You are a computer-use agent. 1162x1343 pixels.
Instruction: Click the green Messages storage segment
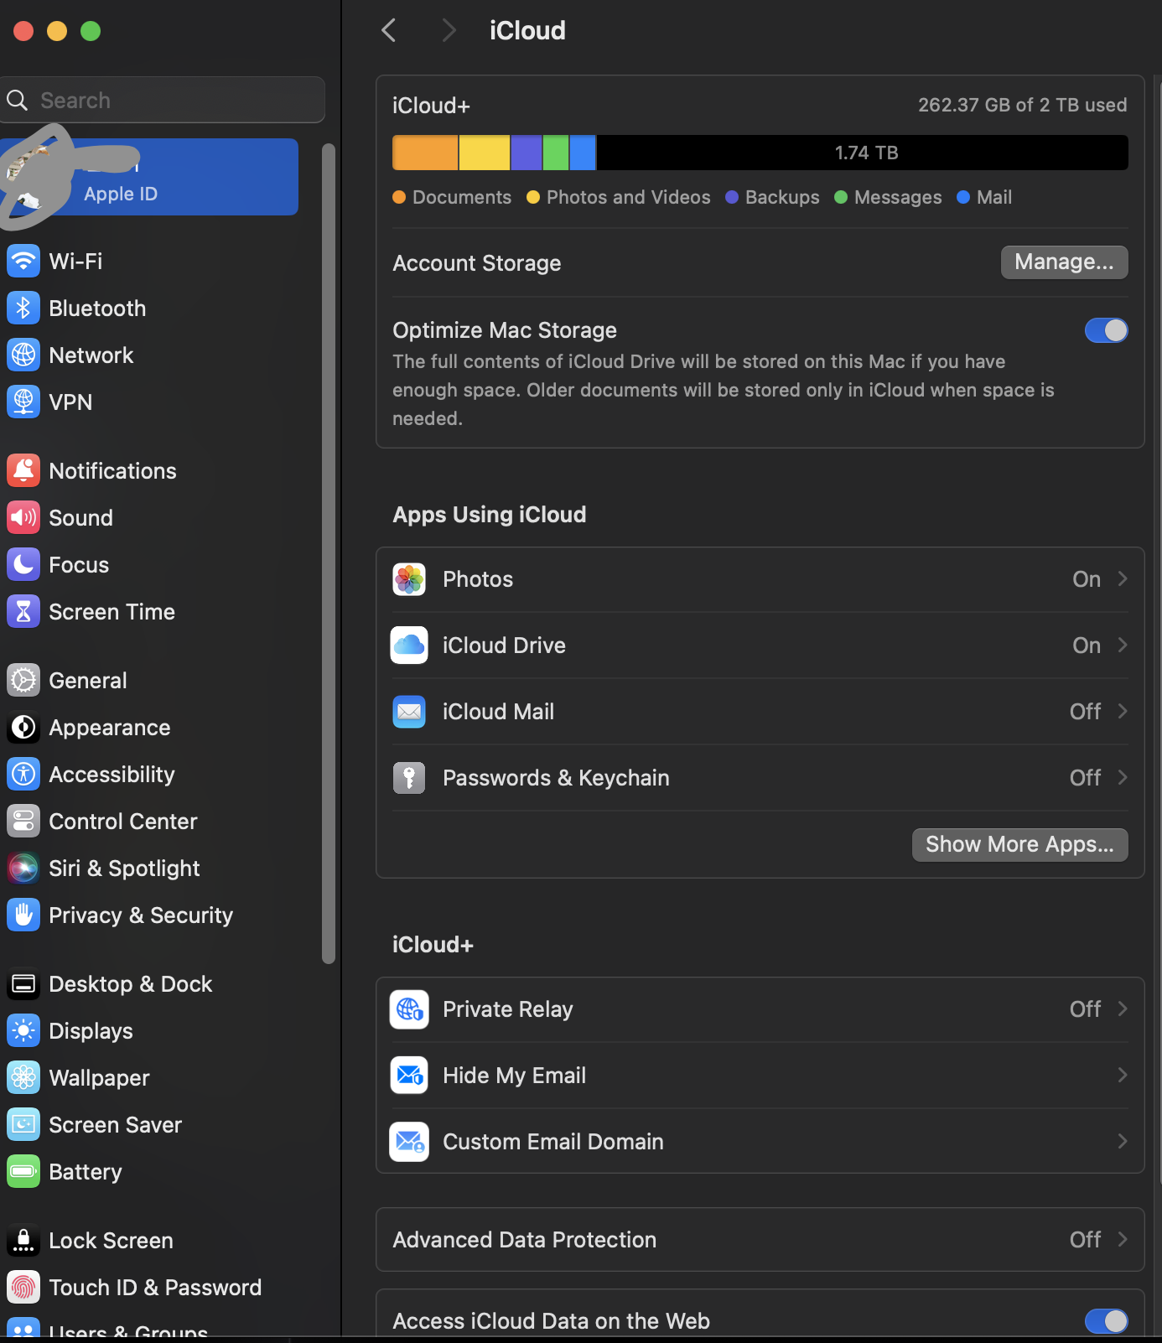click(557, 153)
